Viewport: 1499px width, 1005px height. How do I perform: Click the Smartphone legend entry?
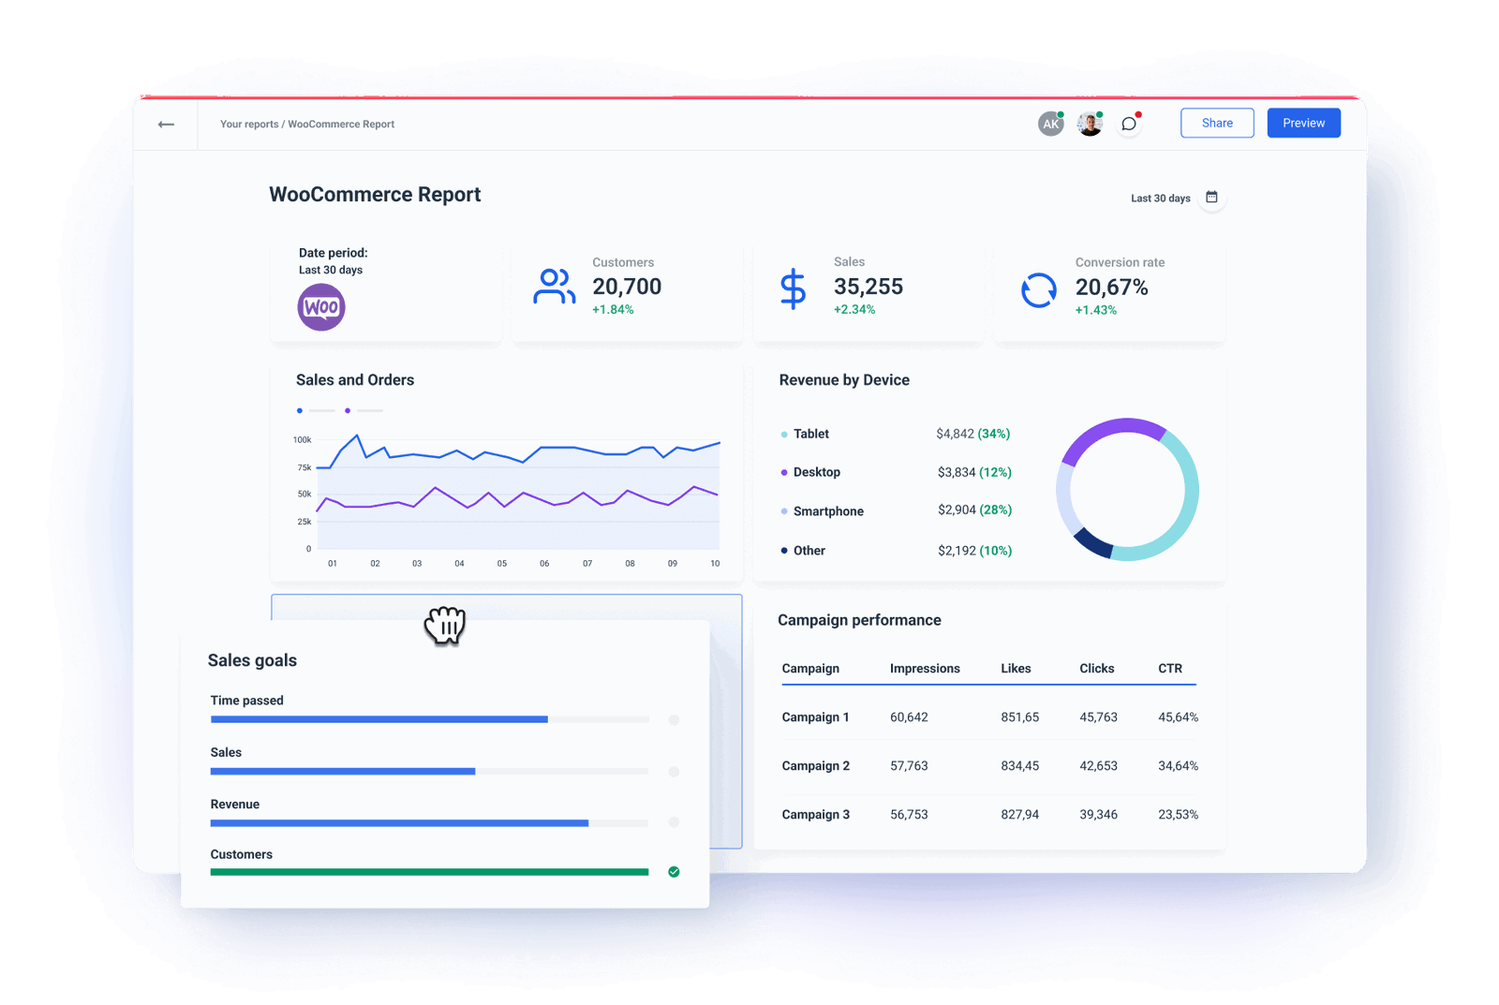coord(822,511)
